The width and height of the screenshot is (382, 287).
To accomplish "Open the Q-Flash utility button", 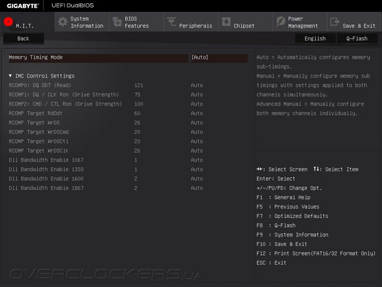I will click(x=357, y=39).
